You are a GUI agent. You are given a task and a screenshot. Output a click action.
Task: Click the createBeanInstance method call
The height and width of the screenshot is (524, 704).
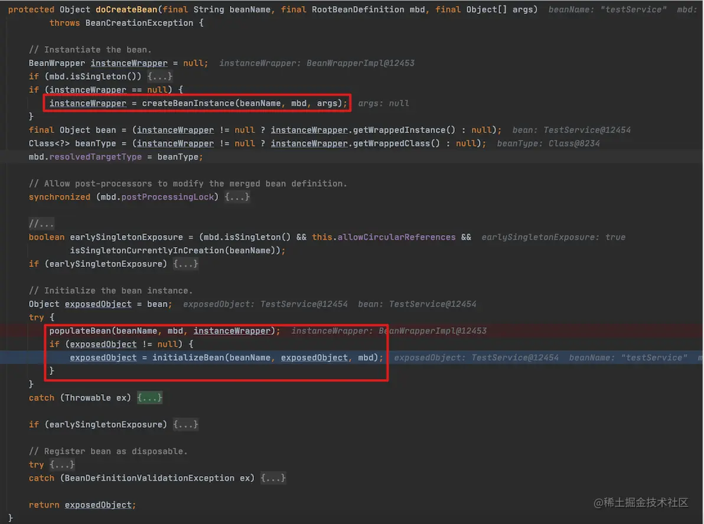coord(188,103)
